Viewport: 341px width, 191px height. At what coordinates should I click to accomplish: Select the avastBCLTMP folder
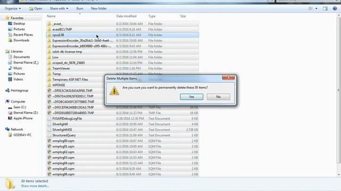(x=62, y=30)
